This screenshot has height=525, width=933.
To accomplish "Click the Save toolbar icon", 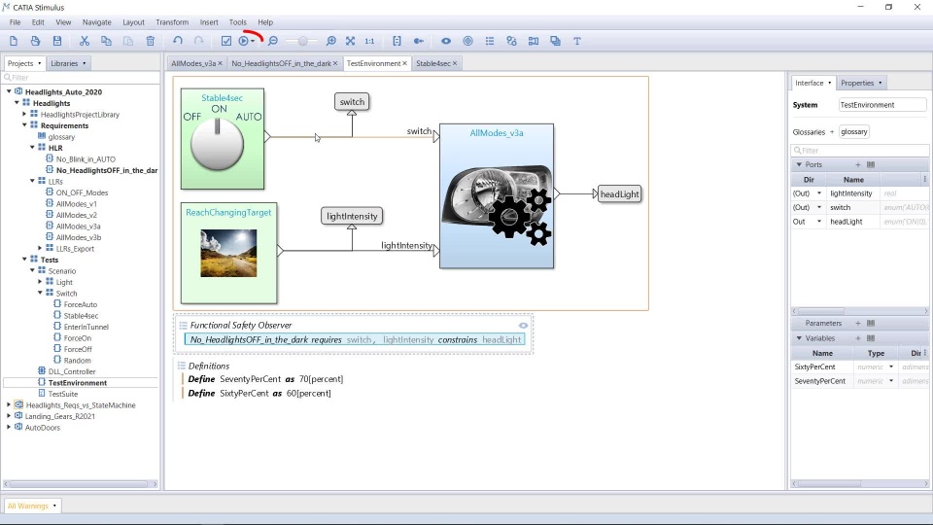I will tap(57, 41).
